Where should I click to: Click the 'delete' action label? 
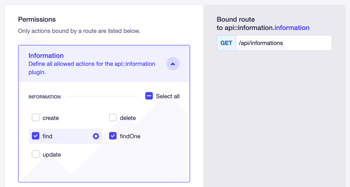point(128,118)
